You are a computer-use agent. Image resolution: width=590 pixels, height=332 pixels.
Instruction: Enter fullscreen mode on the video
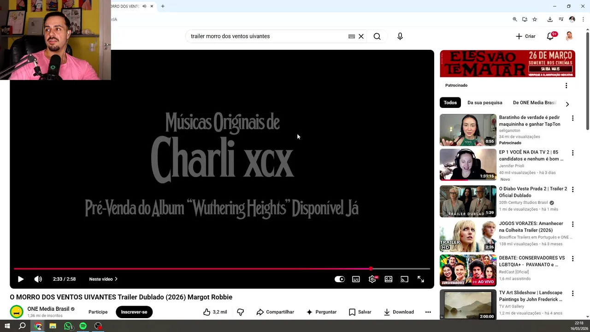coord(421,279)
